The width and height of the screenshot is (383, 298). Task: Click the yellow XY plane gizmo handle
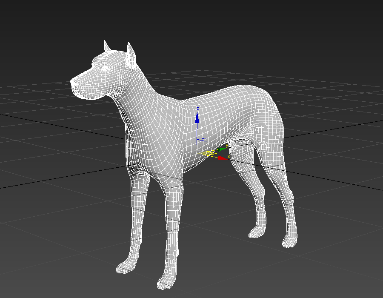(208, 153)
